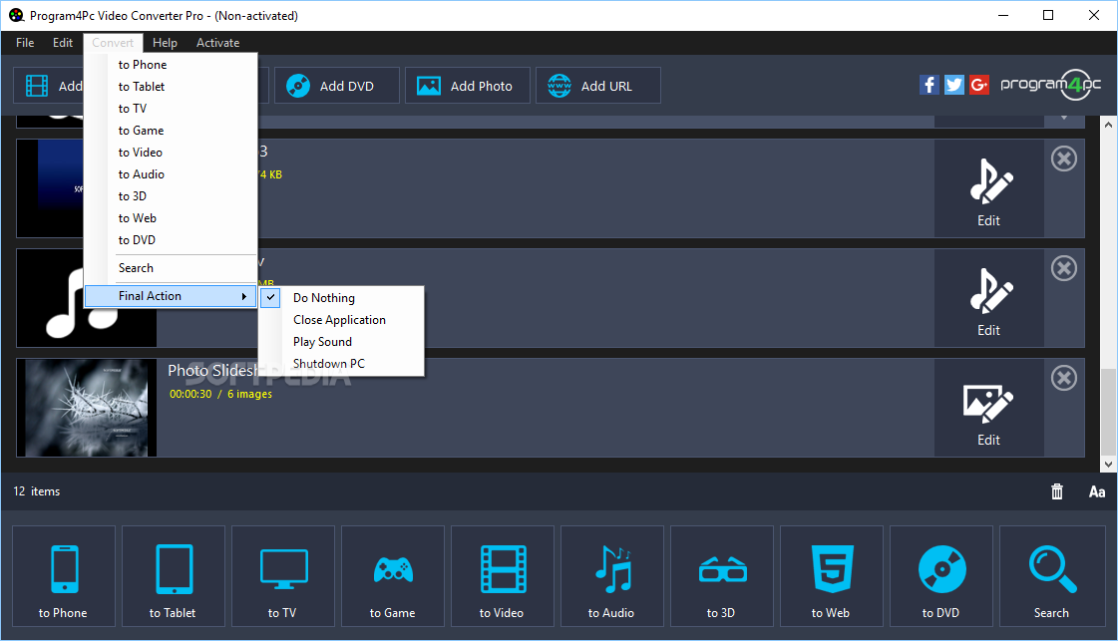Click the Add DVD button
The image size is (1118, 641).
(x=336, y=86)
